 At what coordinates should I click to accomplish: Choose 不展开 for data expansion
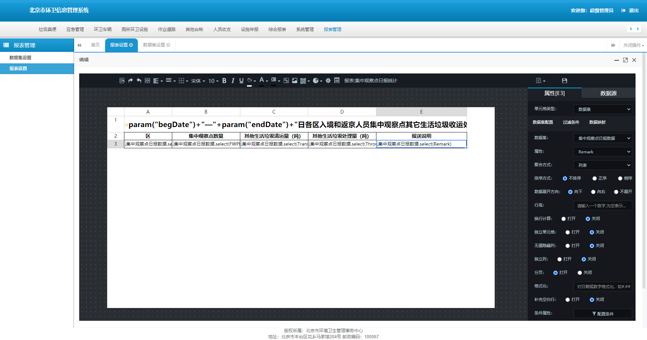pos(616,192)
